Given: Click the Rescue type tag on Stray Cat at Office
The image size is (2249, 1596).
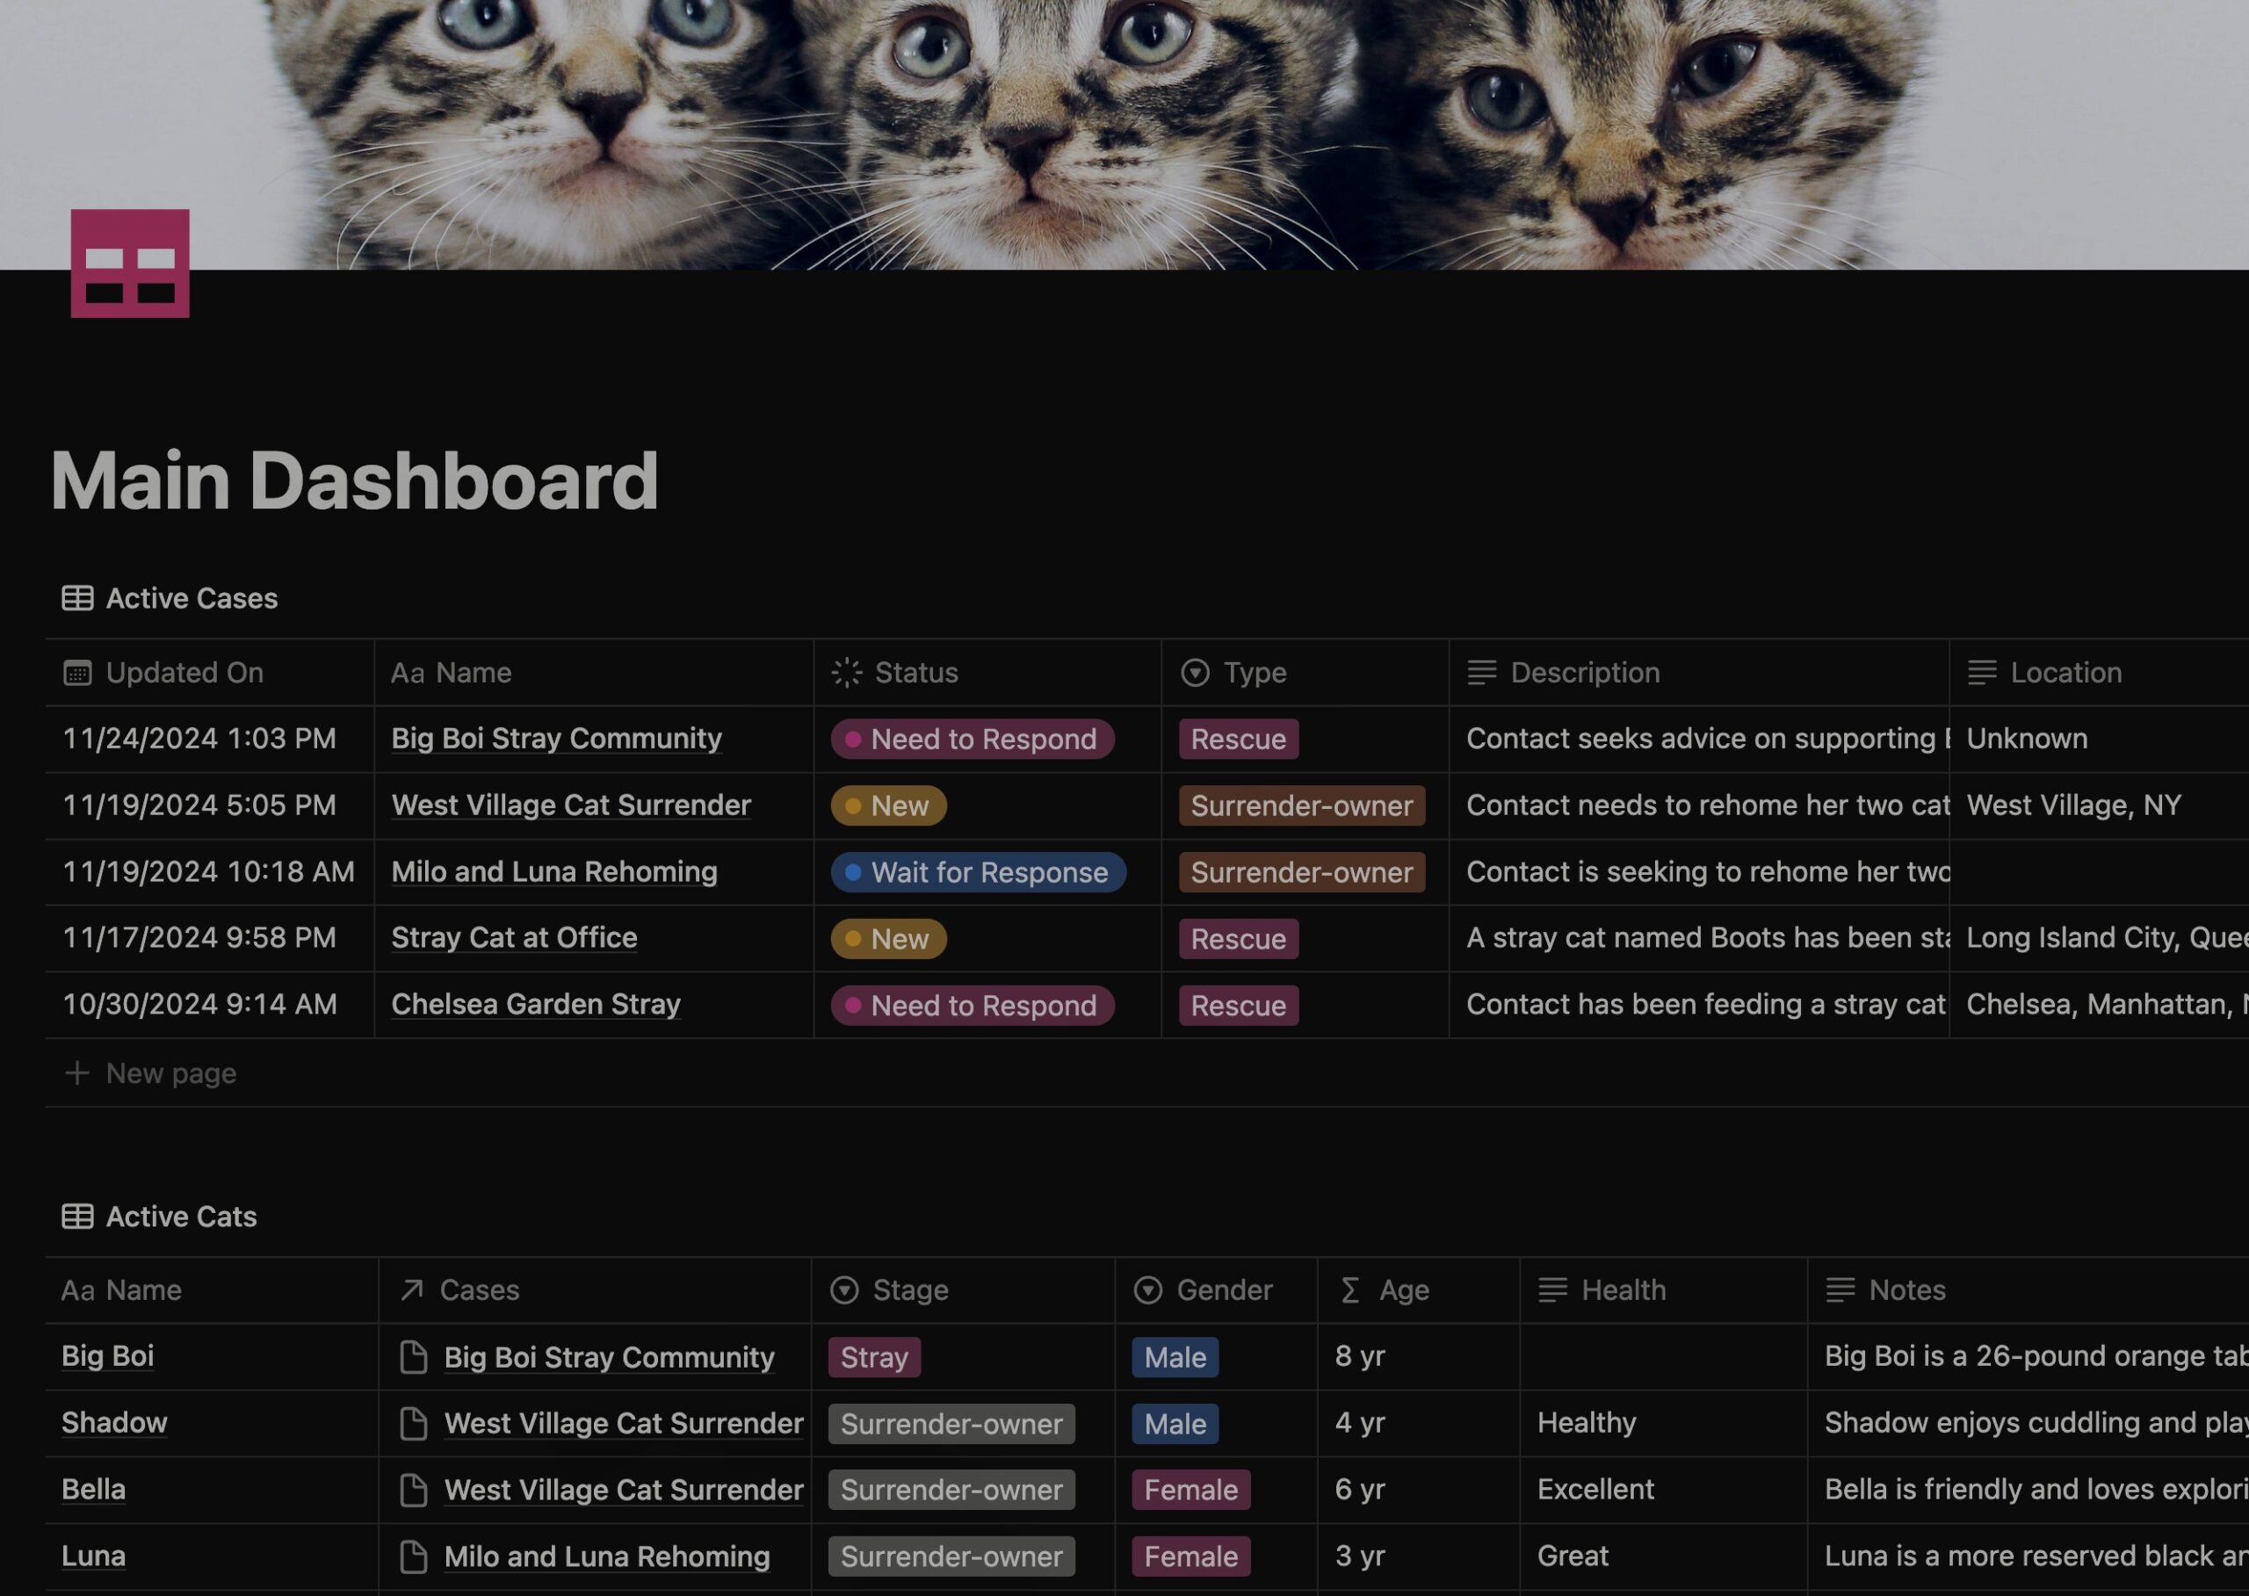Looking at the screenshot, I should (x=1237, y=938).
